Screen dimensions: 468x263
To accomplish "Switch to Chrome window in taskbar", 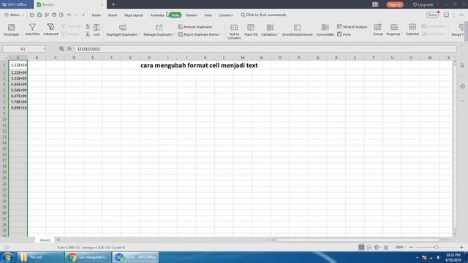I will click(x=88, y=257).
